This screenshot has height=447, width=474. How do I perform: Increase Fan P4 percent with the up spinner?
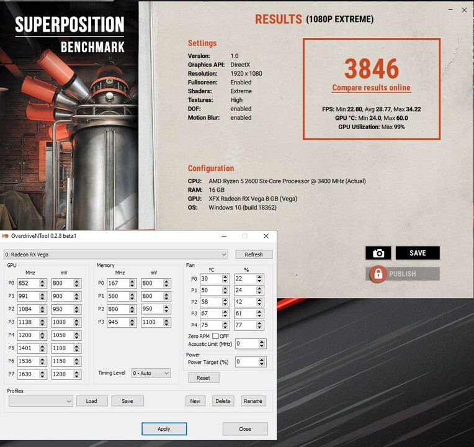point(259,323)
